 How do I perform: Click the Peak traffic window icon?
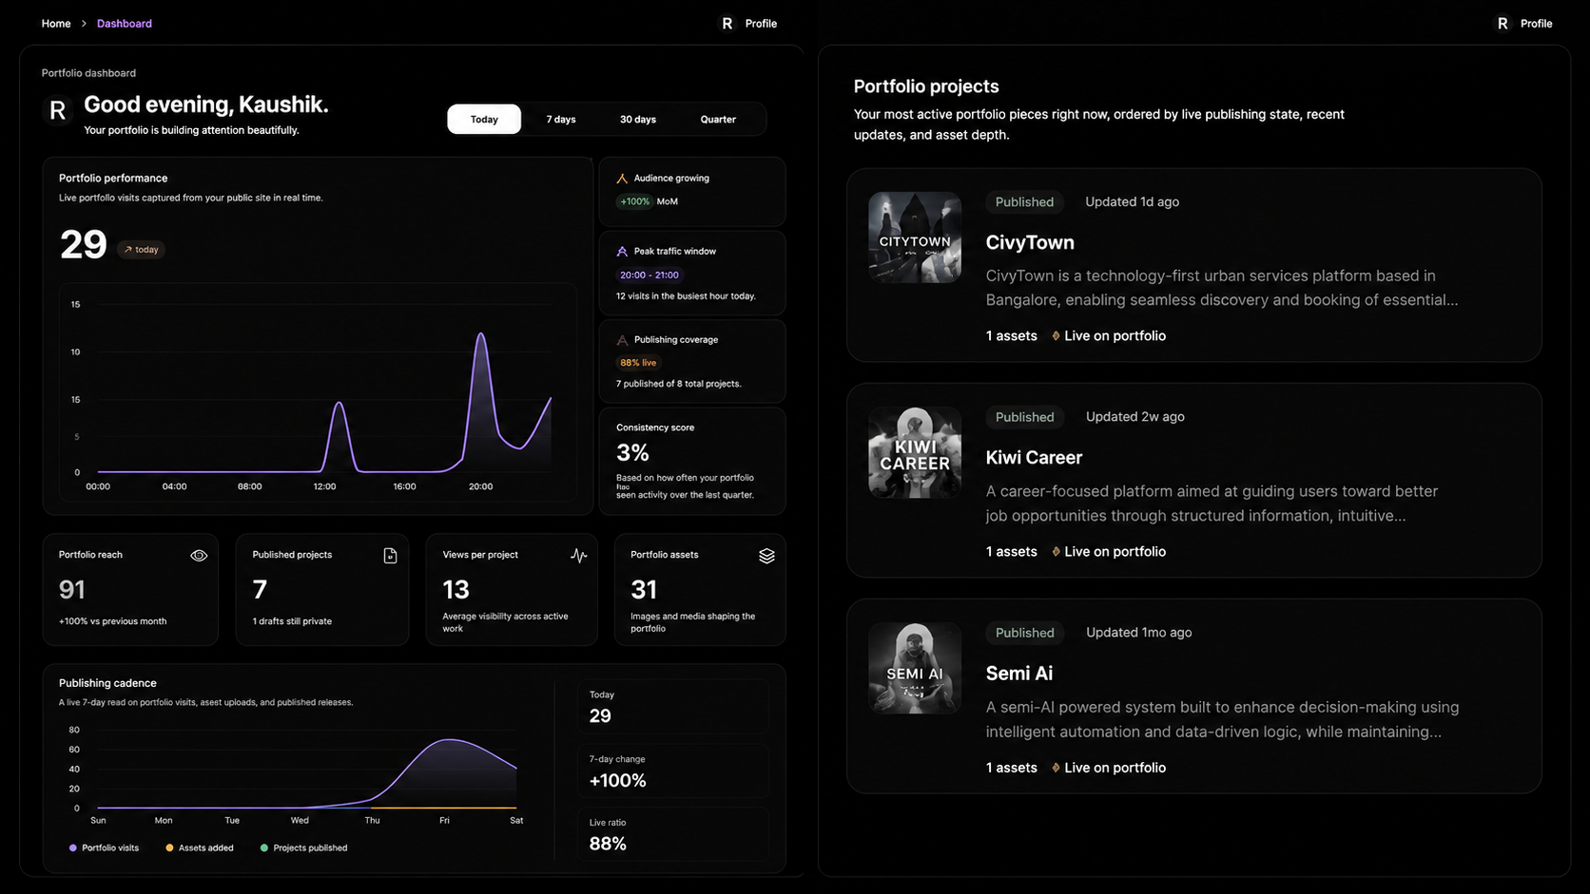622,252
